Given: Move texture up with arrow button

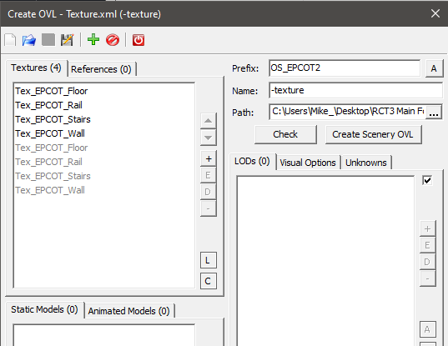Looking at the screenshot, I should click(208, 121).
